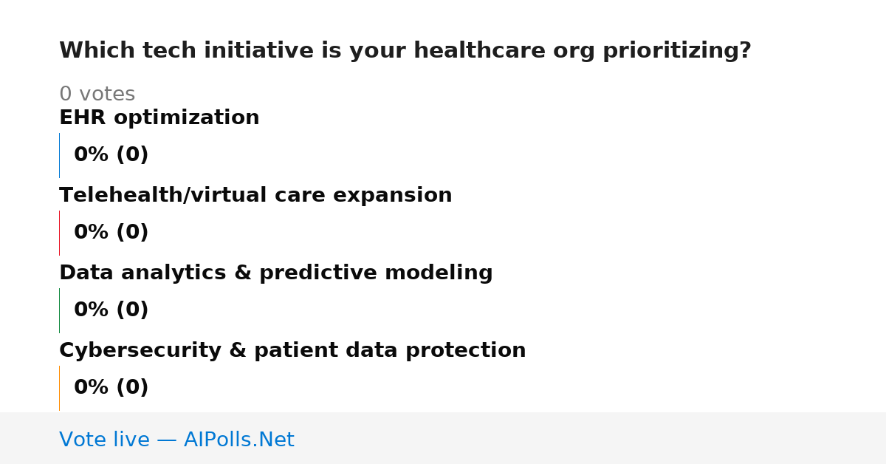This screenshot has height=464, width=886.
Task: Click the green Data analytics result bar
Action: (x=59, y=310)
